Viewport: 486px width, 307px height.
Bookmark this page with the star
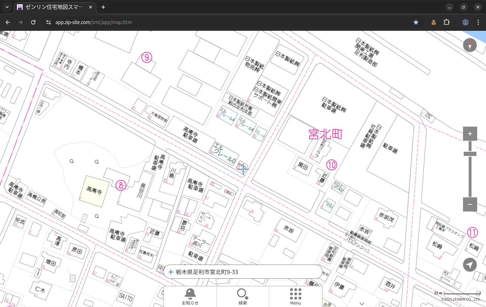[x=416, y=22]
